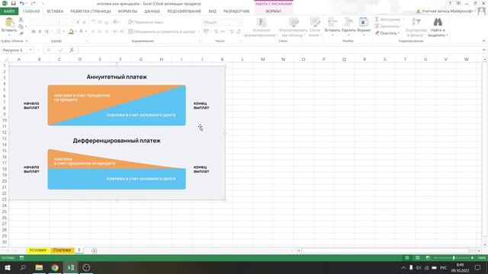
Task: Click the Copy icon in clipboard group
Action: tap(21, 27)
